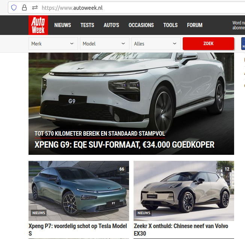Viewport: 245px width, 239px height.
Task: Open the 'Zeekr X onthuld' article title
Action: pos(181,230)
